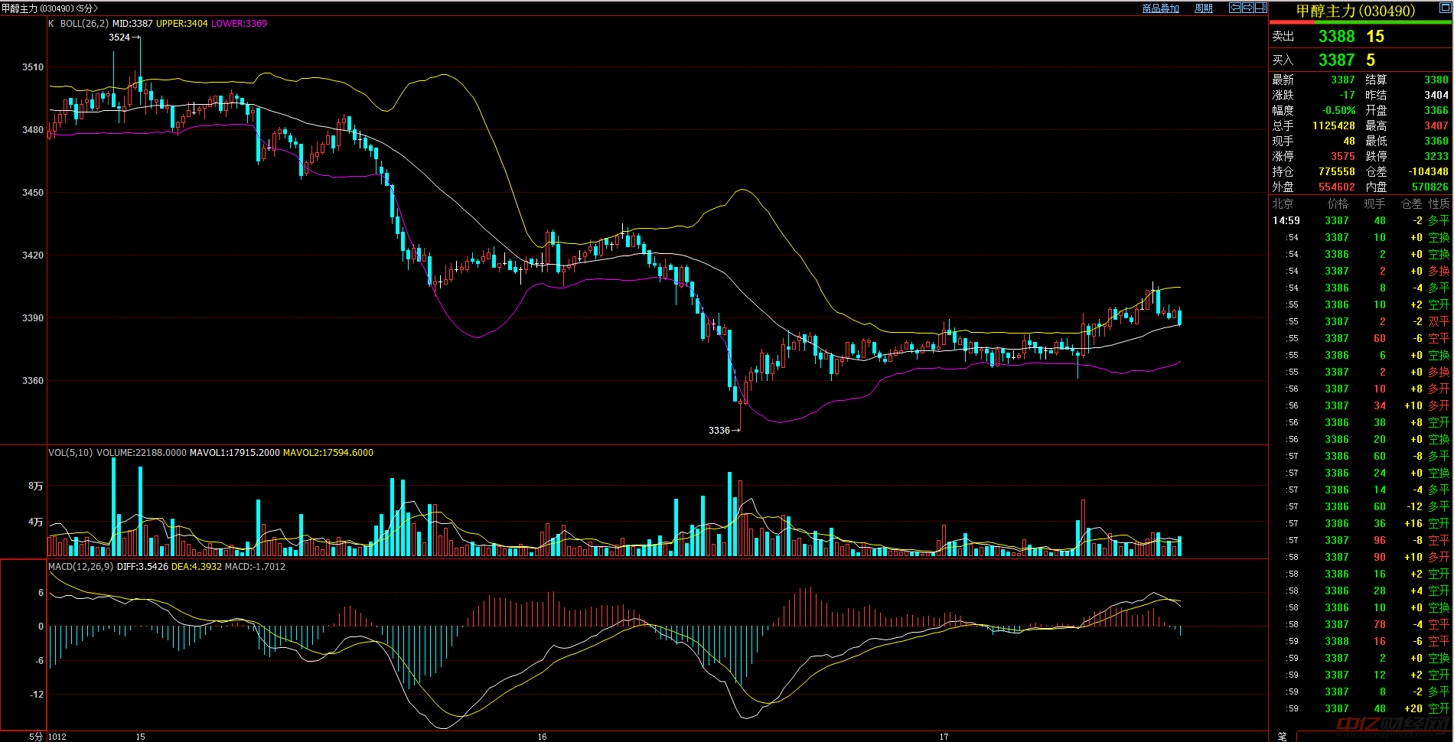
Task: Click the 买入 price 3387
Action: (1336, 60)
